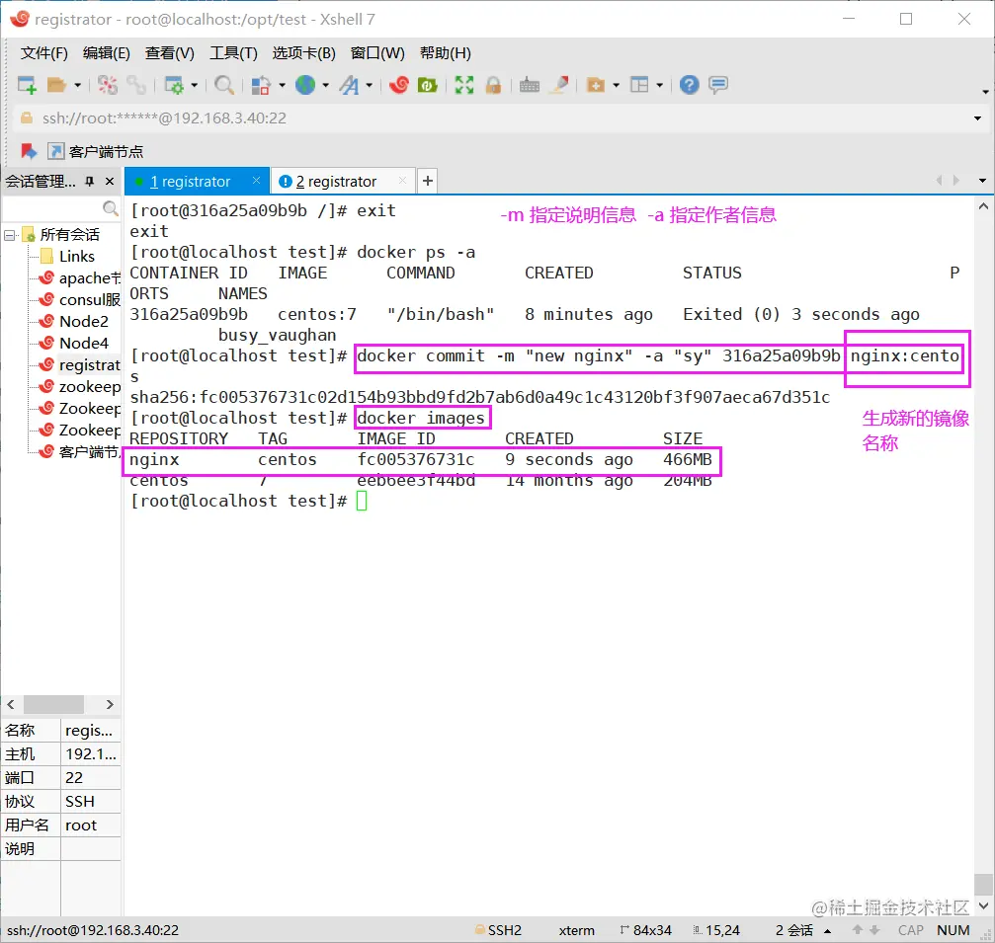
Task: Launch Xshell's red swirl toolbar icon
Action: [x=398, y=84]
